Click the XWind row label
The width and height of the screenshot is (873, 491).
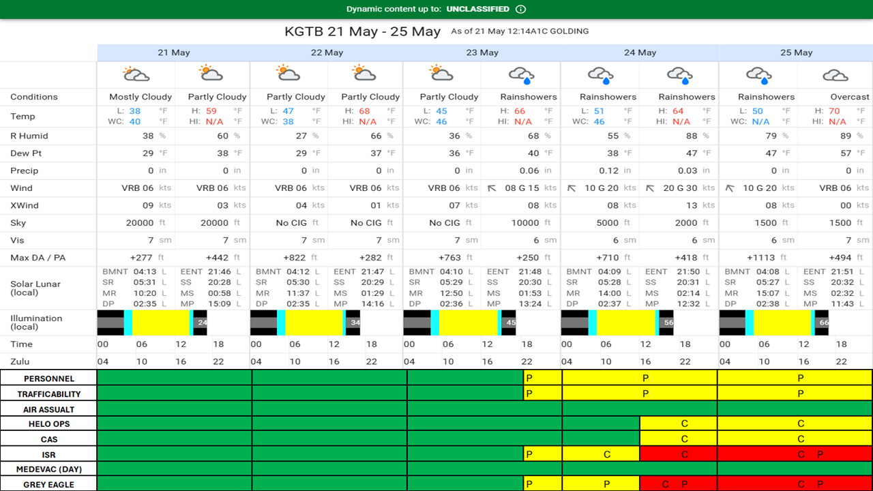coord(25,205)
